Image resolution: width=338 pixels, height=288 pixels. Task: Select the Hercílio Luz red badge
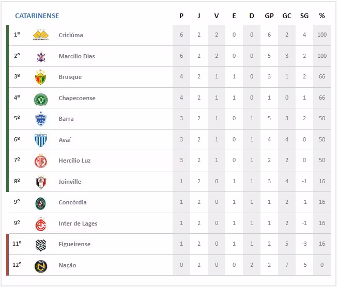[x=40, y=161]
